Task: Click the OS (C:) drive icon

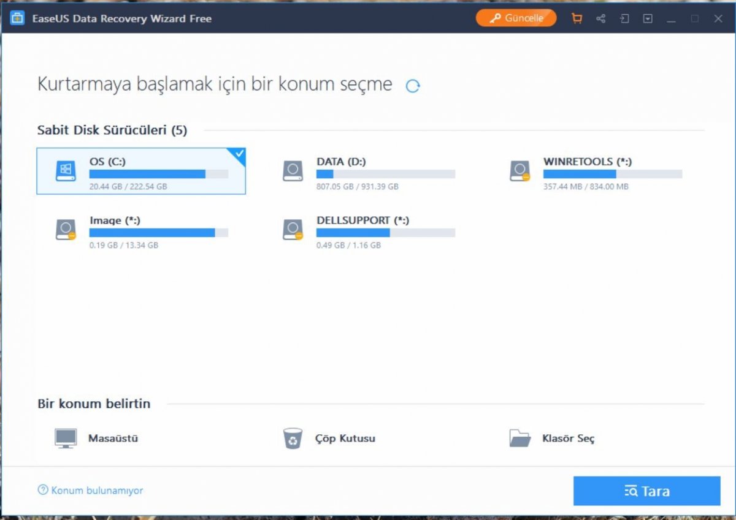Action: coord(64,170)
